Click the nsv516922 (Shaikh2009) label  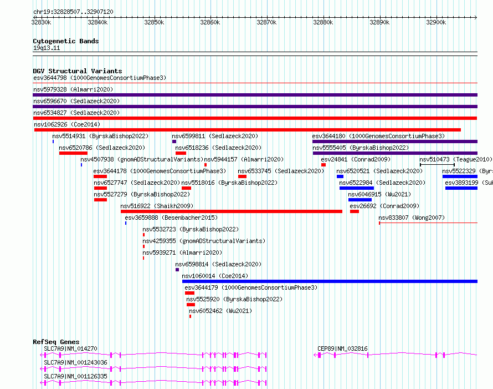[157, 206]
